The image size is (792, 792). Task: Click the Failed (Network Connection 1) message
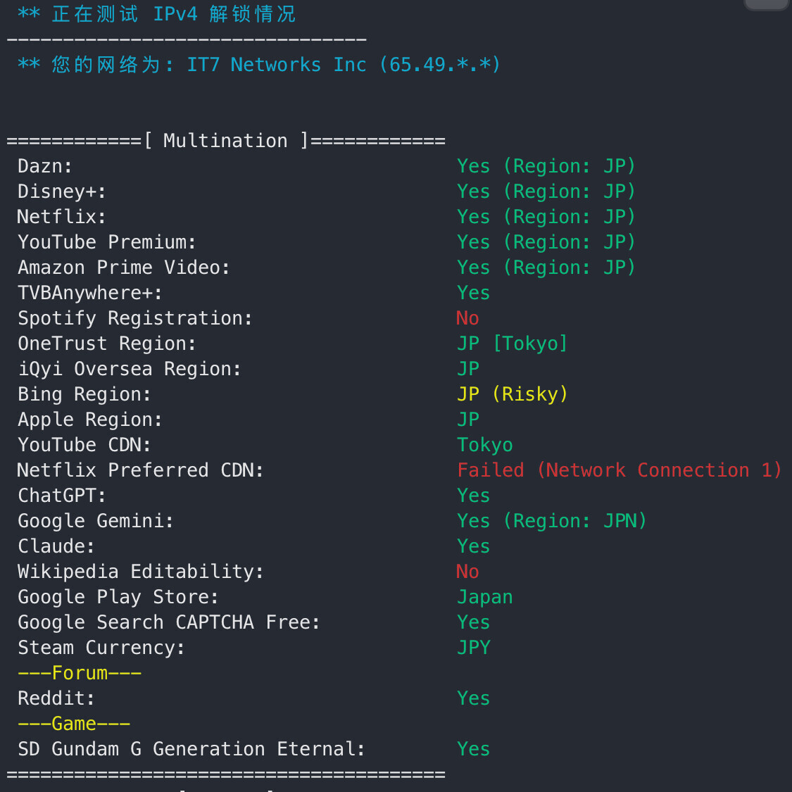click(x=620, y=470)
